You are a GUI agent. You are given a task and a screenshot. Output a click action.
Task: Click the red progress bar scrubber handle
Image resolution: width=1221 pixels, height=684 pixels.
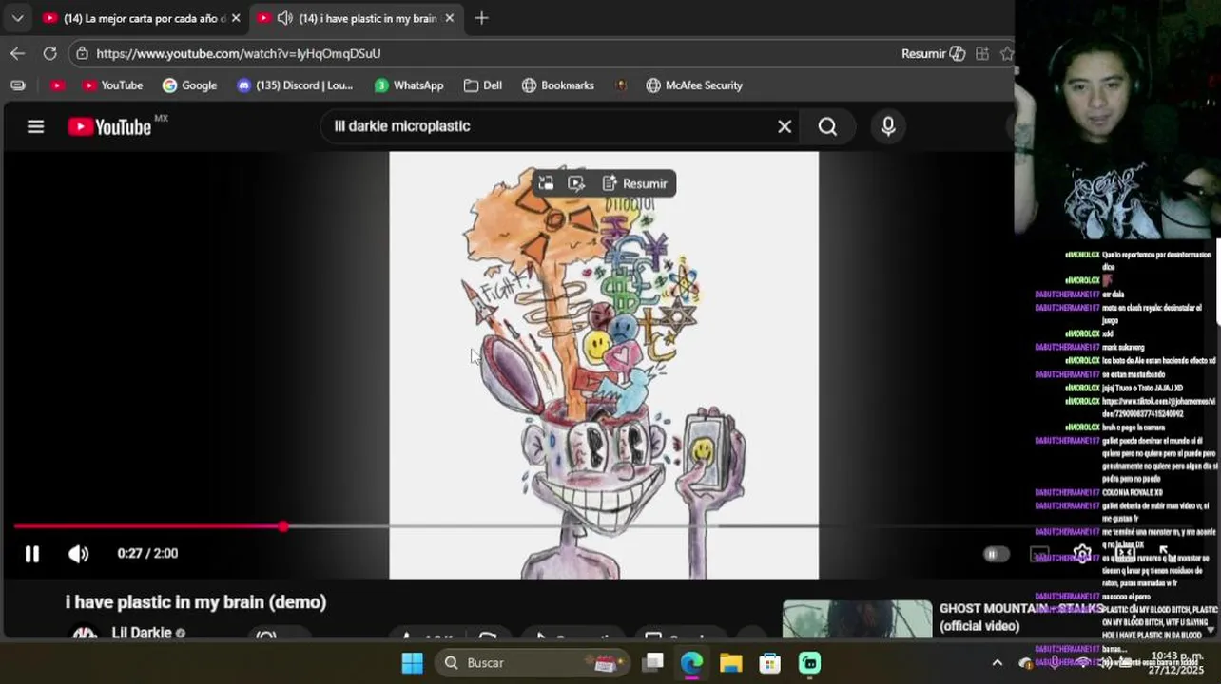click(x=283, y=526)
